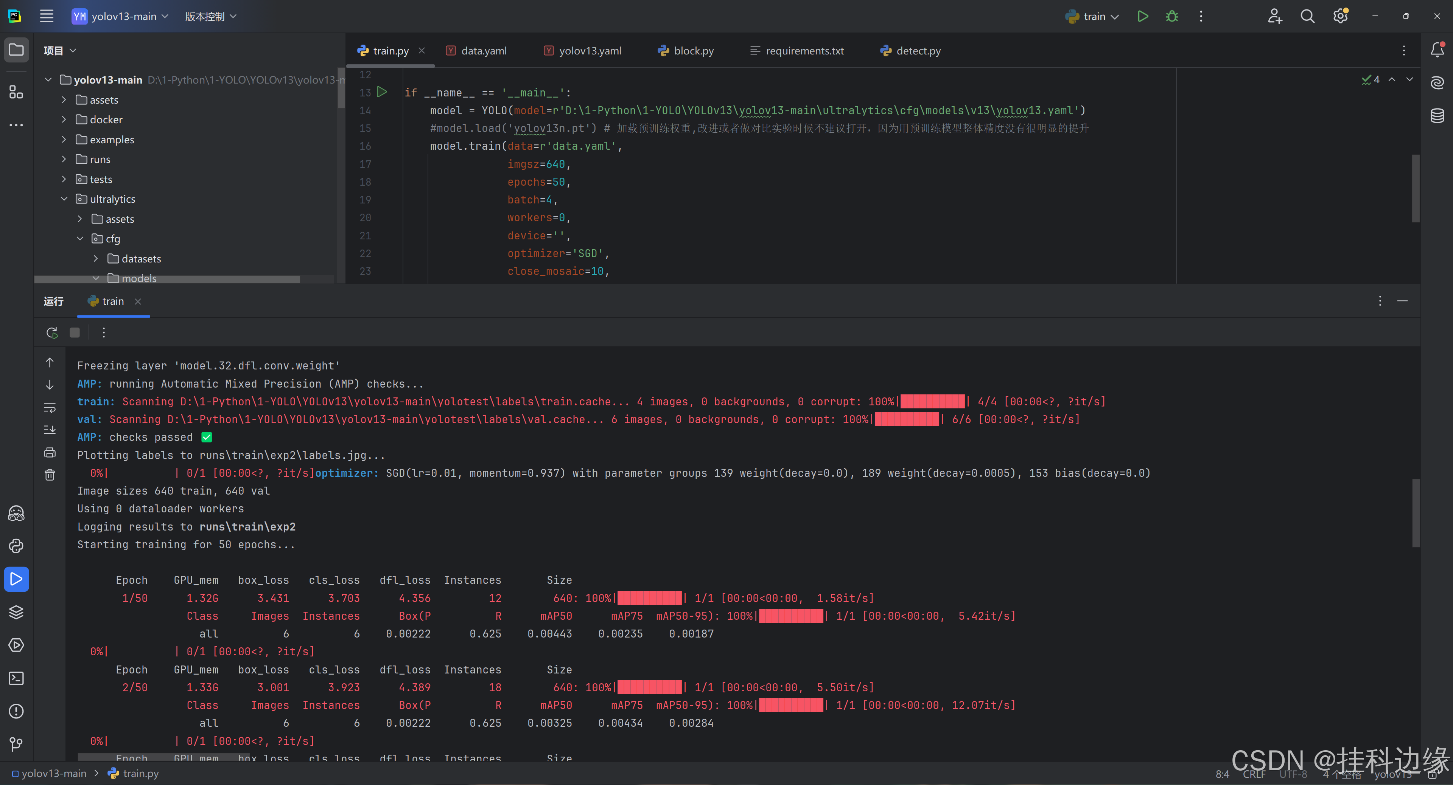Screen dimensions: 1453x785
Task: Collapse the cfg folder
Action: coord(79,238)
